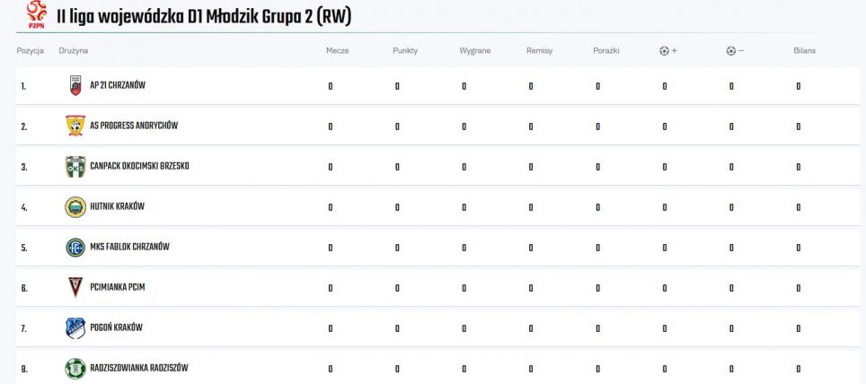Open the AP 21 Chrzanów team link

[x=118, y=86]
